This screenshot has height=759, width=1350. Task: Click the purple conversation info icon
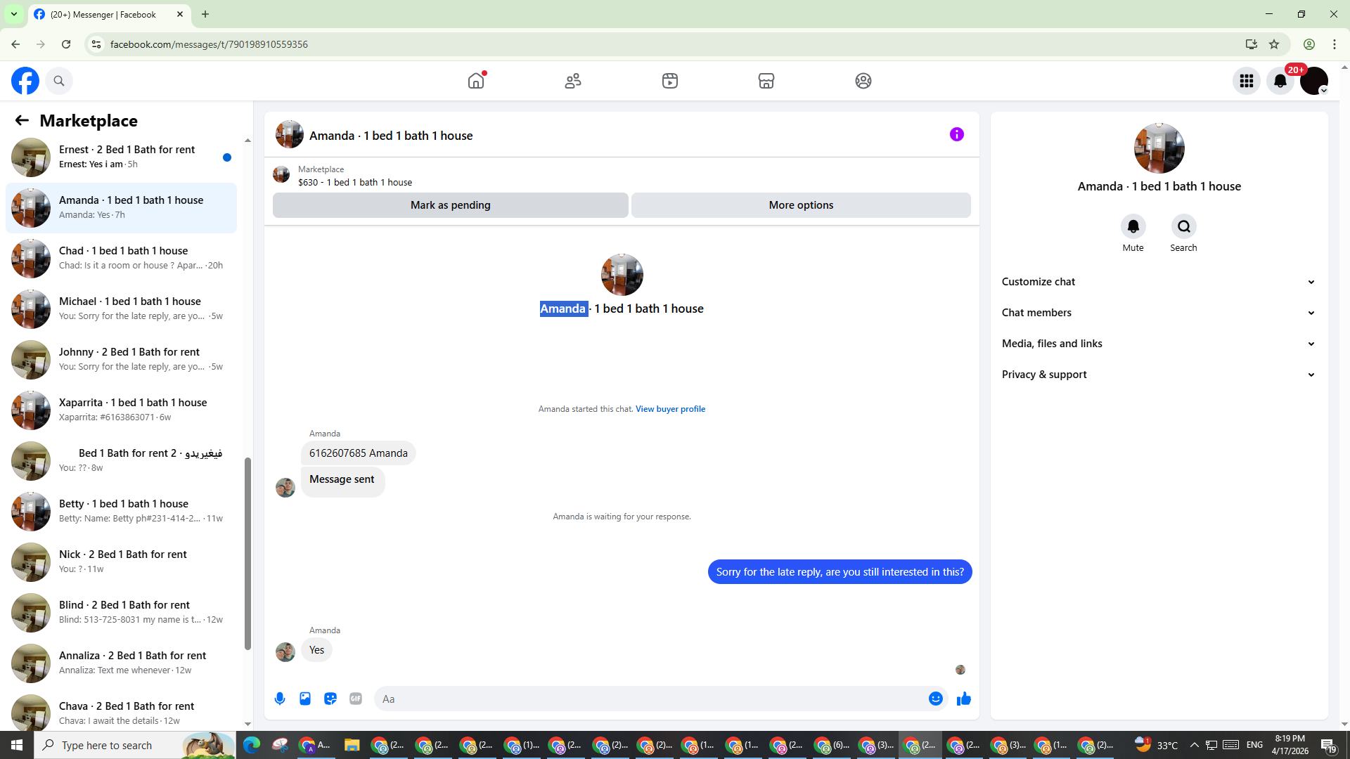(956, 134)
